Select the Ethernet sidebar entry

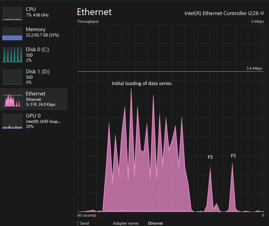pos(33,99)
